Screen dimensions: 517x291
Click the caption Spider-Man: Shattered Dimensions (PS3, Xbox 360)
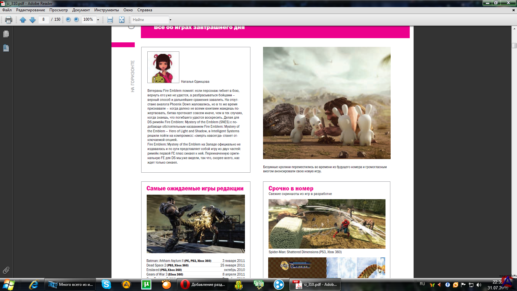(x=305, y=252)
